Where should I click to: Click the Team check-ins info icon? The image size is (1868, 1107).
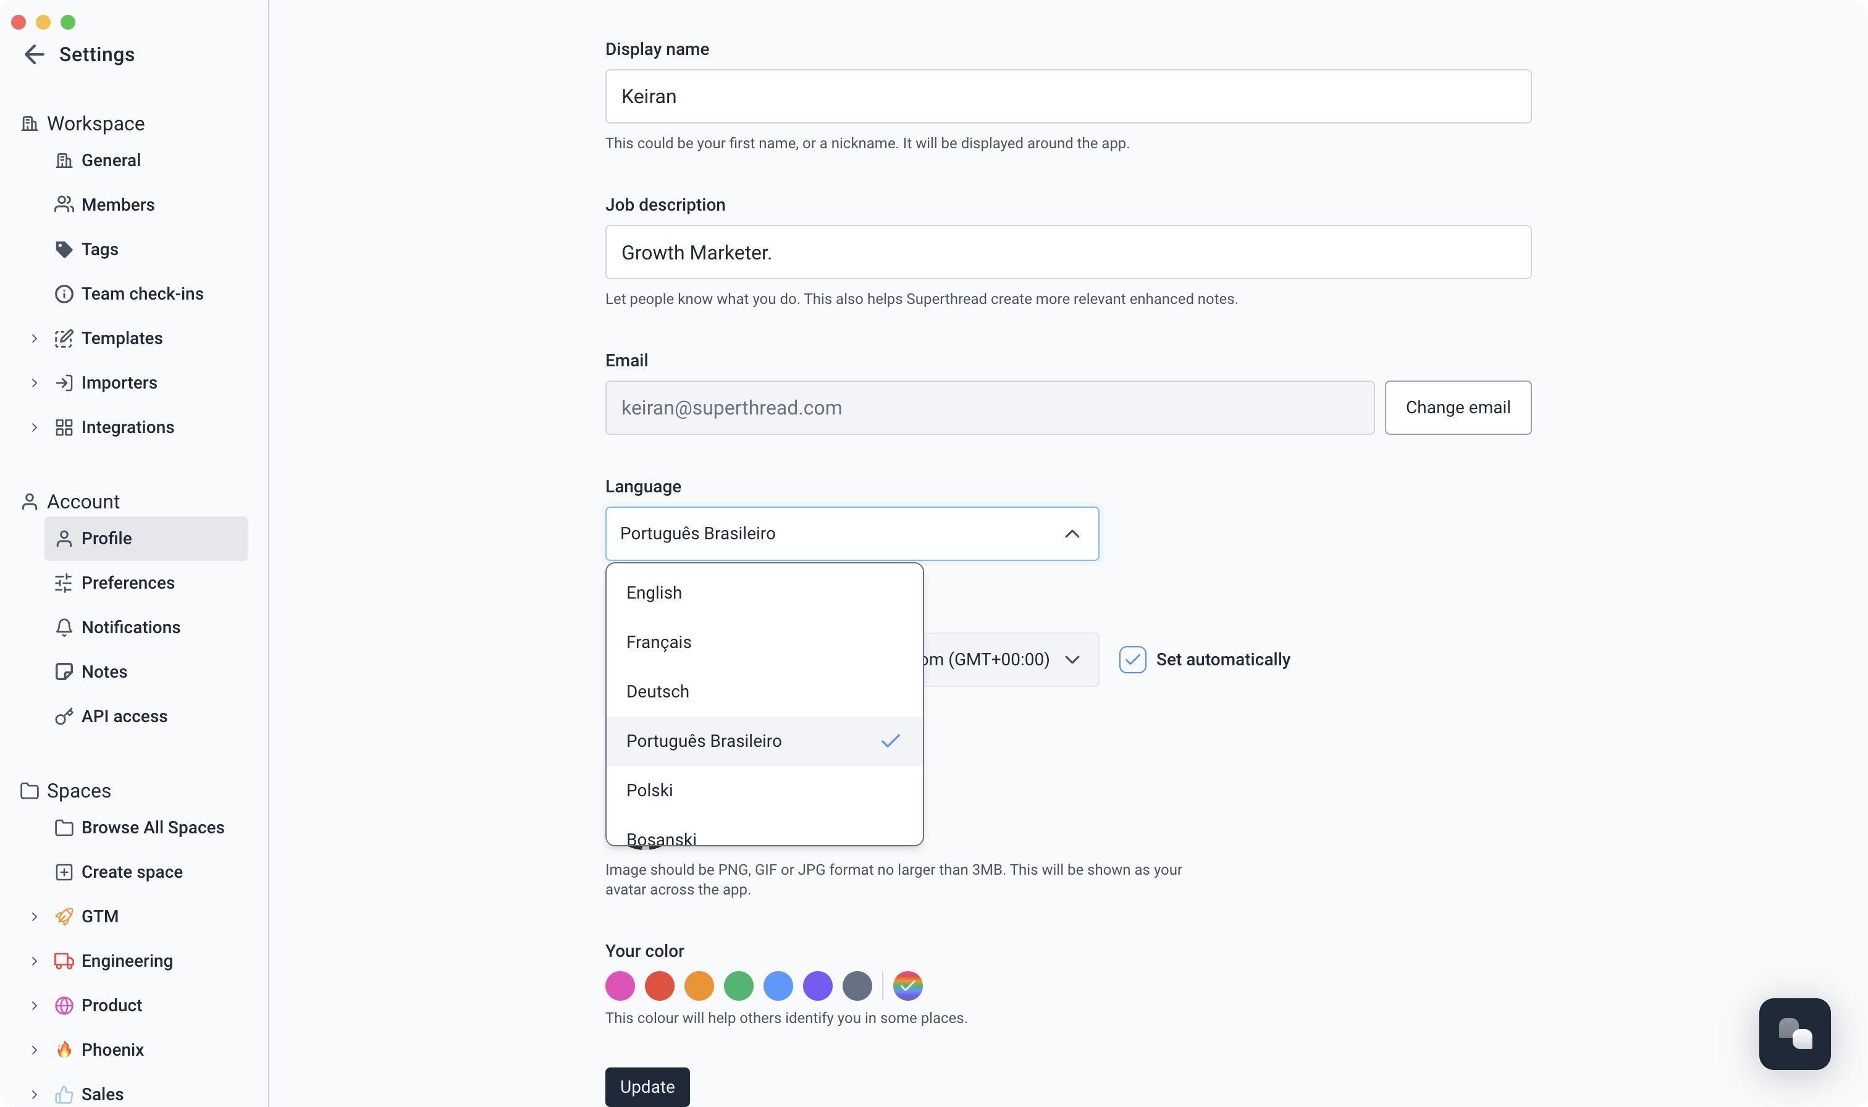pyautogui.click(x=64, y=294)
